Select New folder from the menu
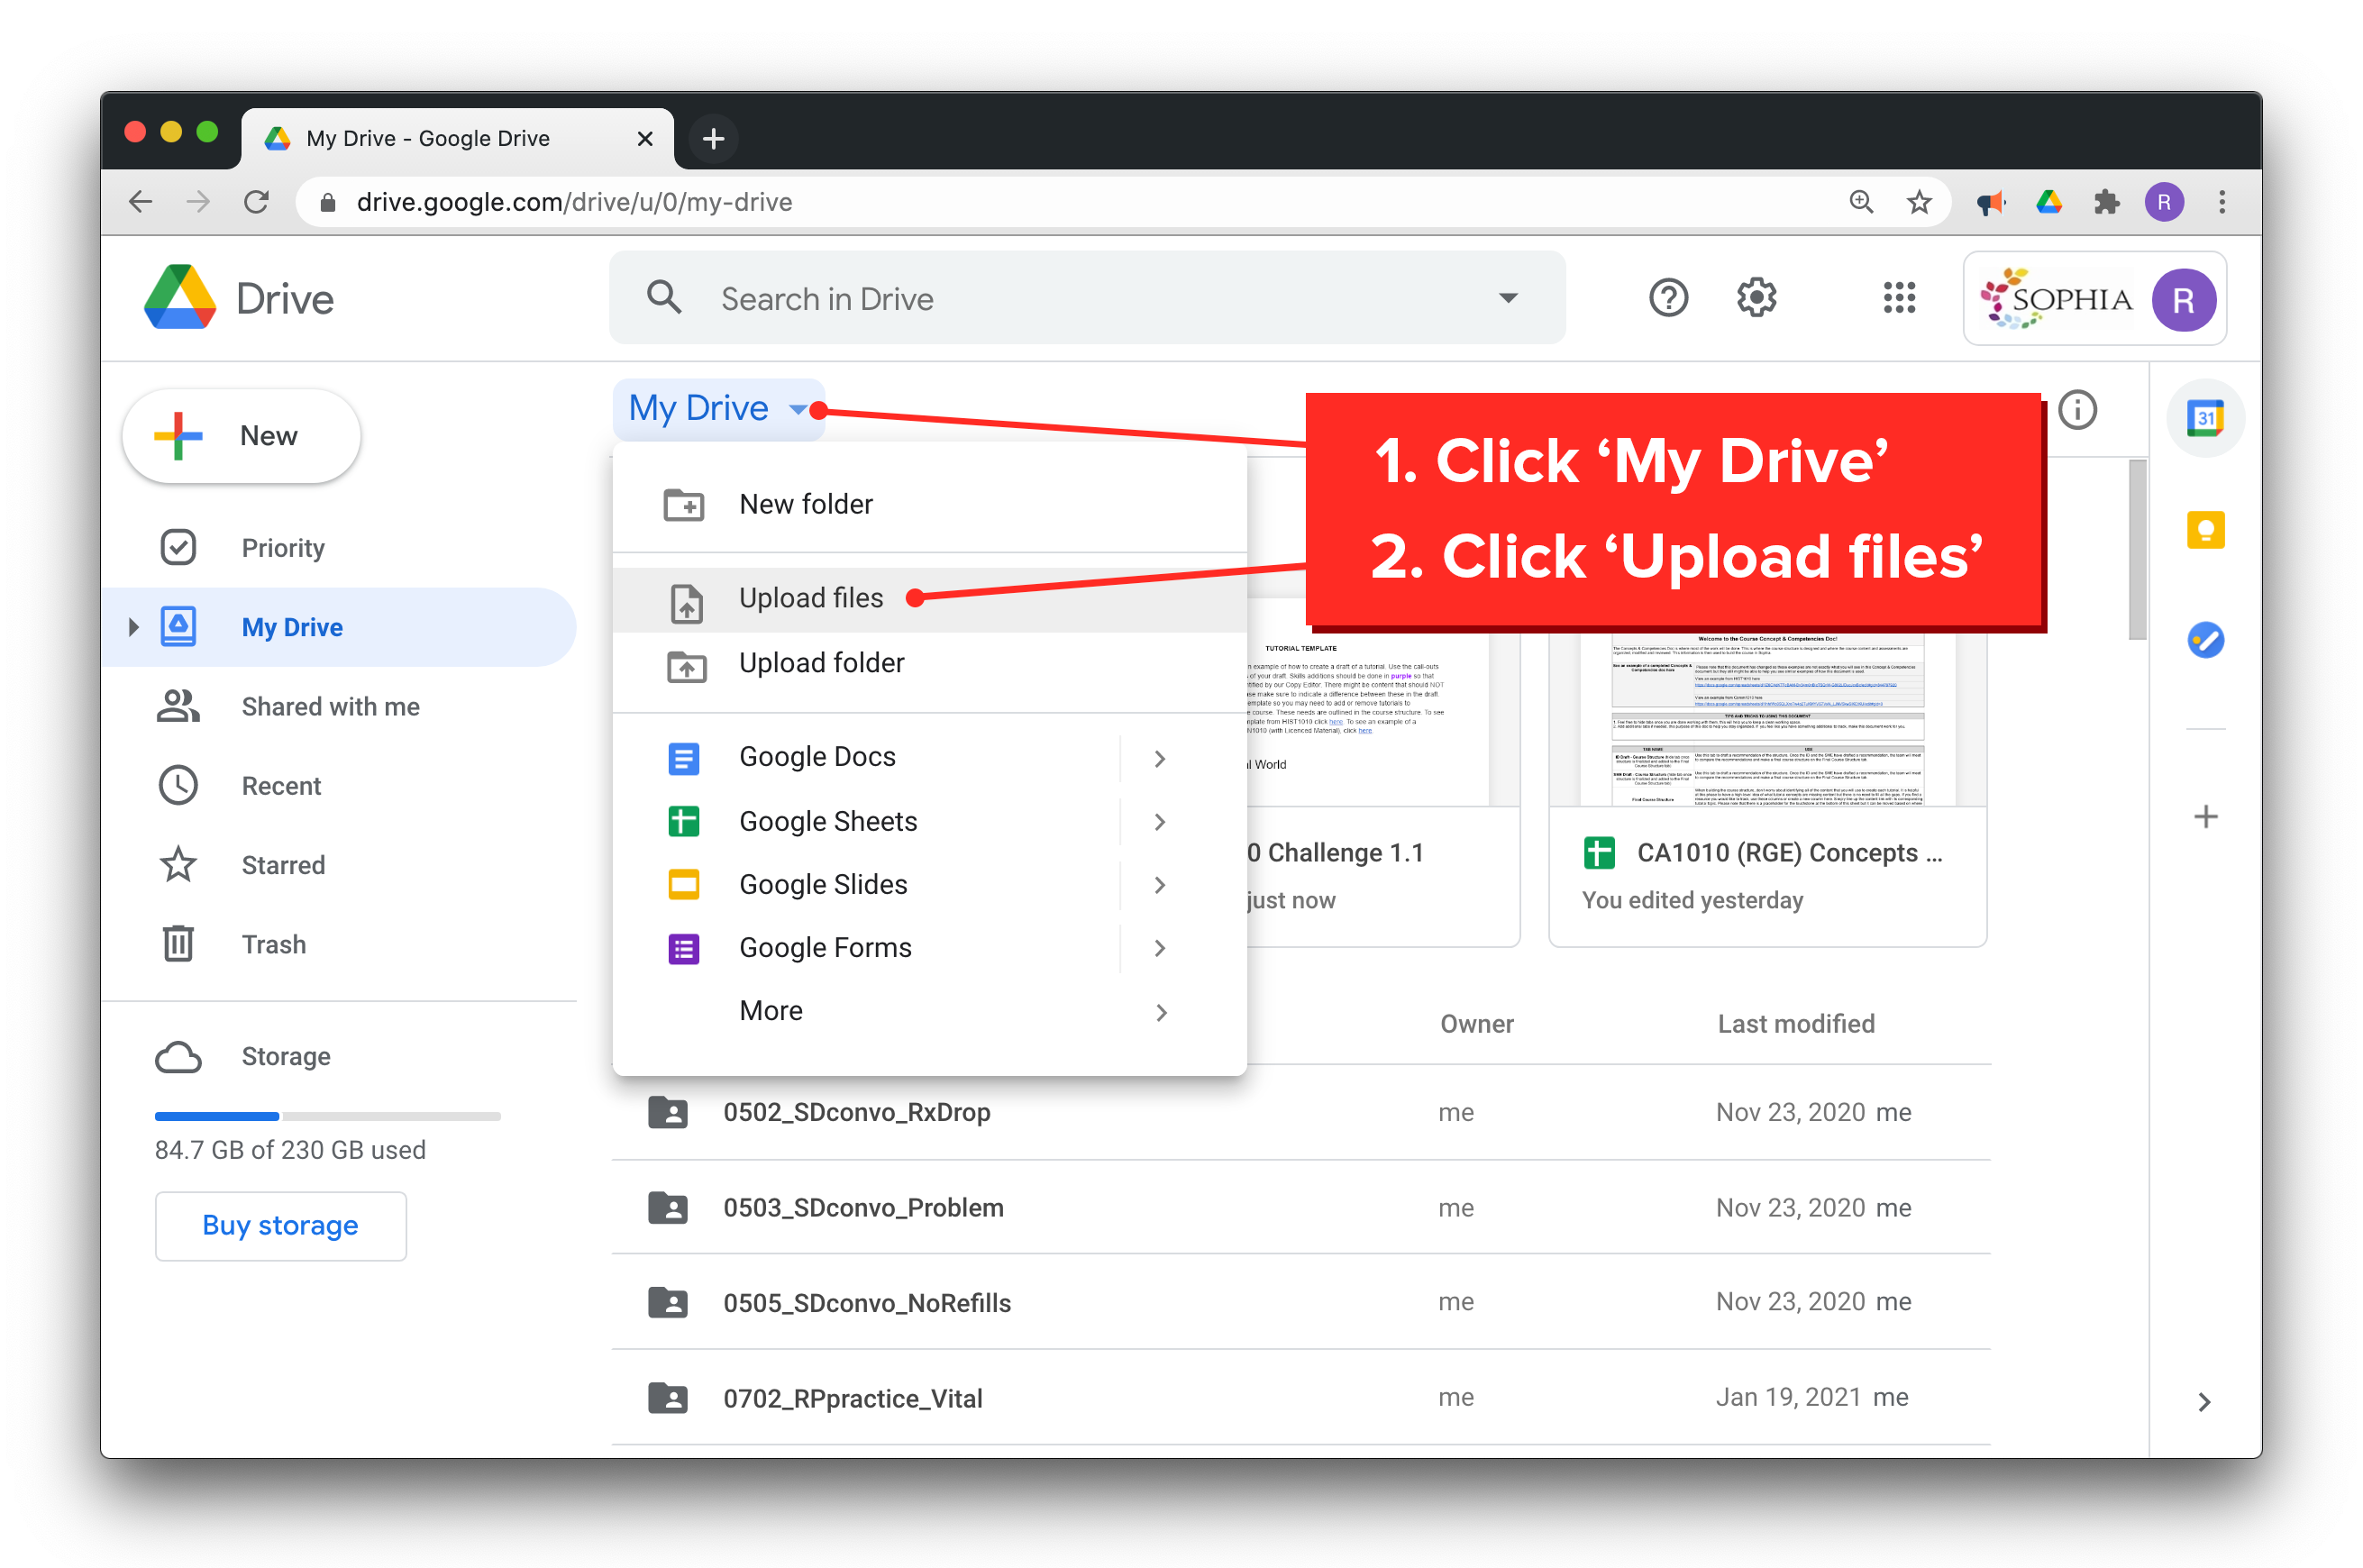Image resolution: width=2363 pixels, height=1568 pixels. (x=929, y=504)
